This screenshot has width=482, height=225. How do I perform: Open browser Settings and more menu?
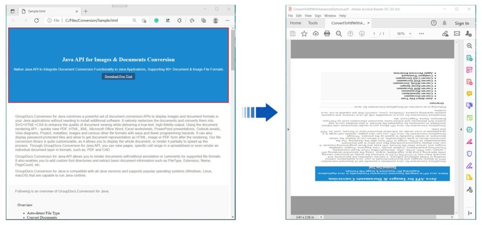coord(228,21)
